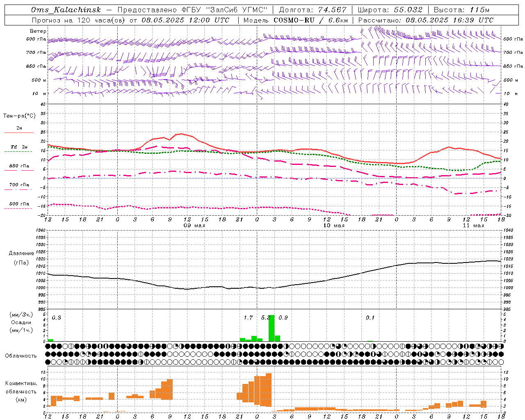This screenshot has width=525, height=420.
Task: Click the tallest green precipitation bar
Action: (x=272, y=328)
